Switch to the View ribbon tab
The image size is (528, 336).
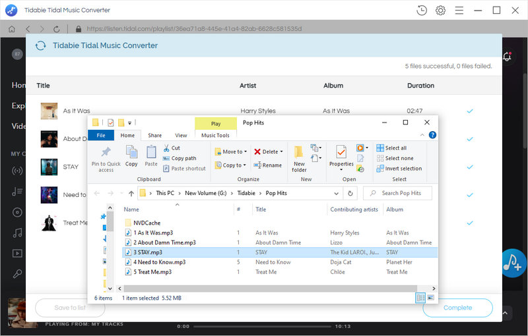click(x=181, y=135)
